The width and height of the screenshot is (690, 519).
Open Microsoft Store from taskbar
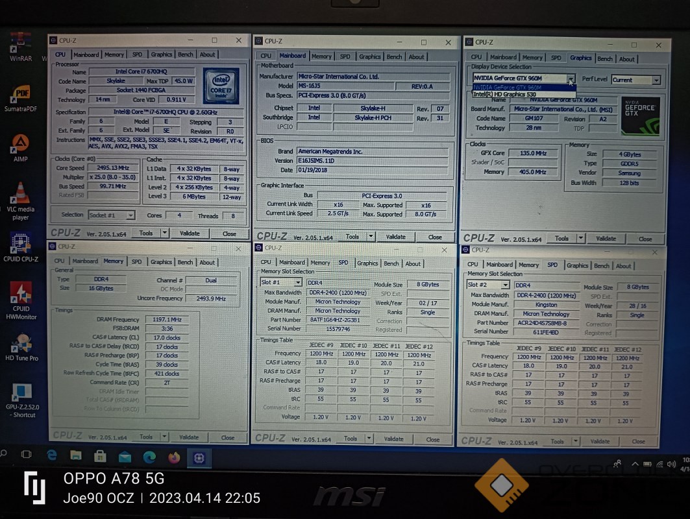(100, 457)
